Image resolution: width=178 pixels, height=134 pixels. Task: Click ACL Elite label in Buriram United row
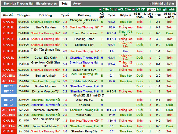point(9,76)
